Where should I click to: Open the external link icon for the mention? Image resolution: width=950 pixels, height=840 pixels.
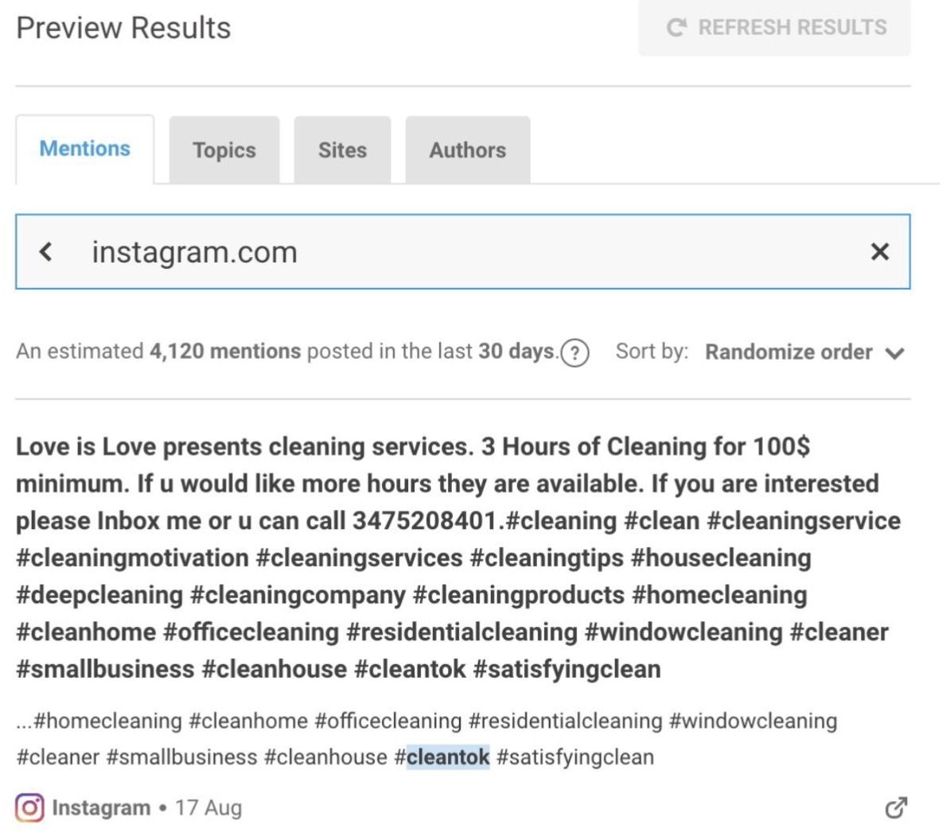click(x=896, y=807)
